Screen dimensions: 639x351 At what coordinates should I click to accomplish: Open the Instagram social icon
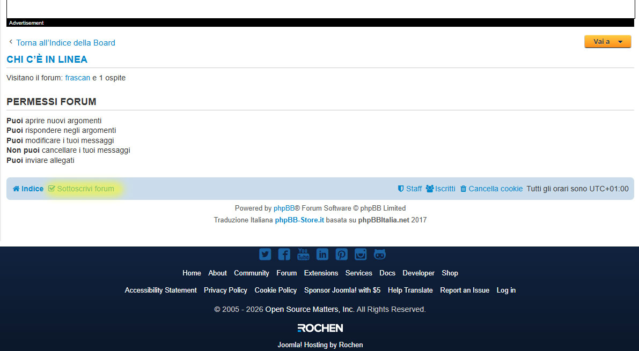pyautogui.click(x=361, y=255)
